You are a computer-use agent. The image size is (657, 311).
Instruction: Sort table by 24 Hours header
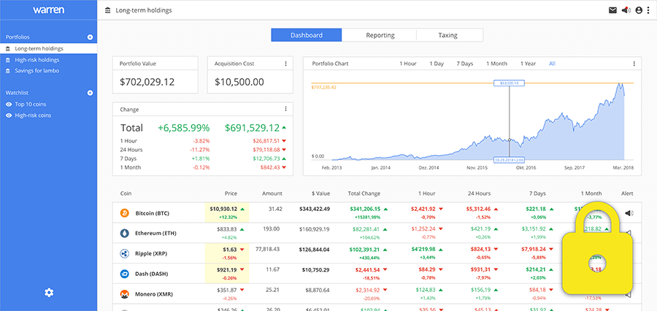pos(479,193)
